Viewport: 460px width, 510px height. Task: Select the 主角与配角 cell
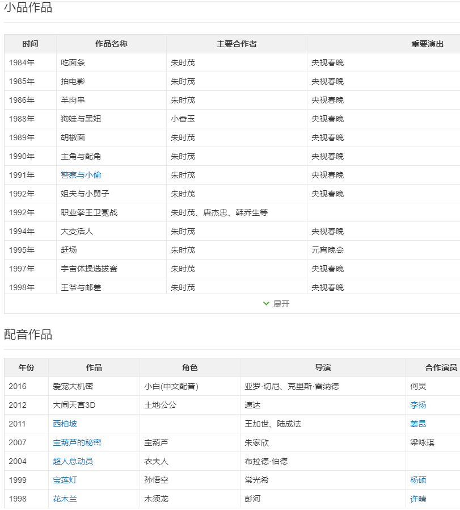click(x=111, y=156)
